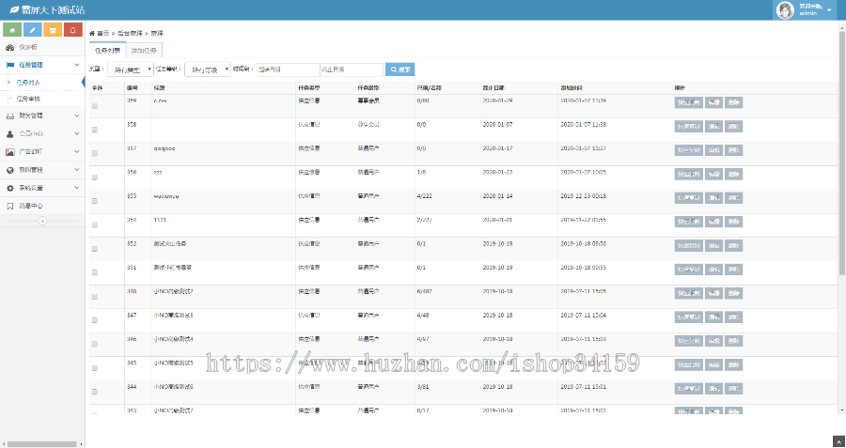Expand finance management with its chevron
This screenshot has height=448, width=846.
click(x=77, y=116)
